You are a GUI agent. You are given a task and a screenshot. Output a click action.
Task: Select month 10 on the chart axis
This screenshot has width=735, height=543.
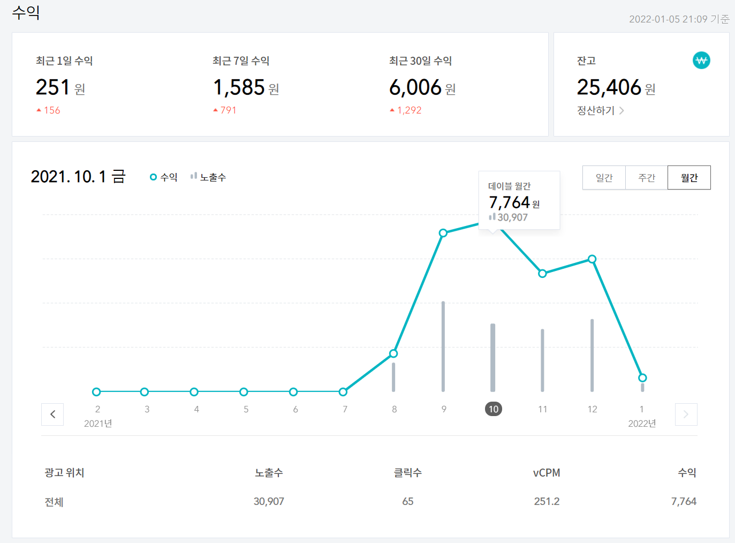(493, 409)
